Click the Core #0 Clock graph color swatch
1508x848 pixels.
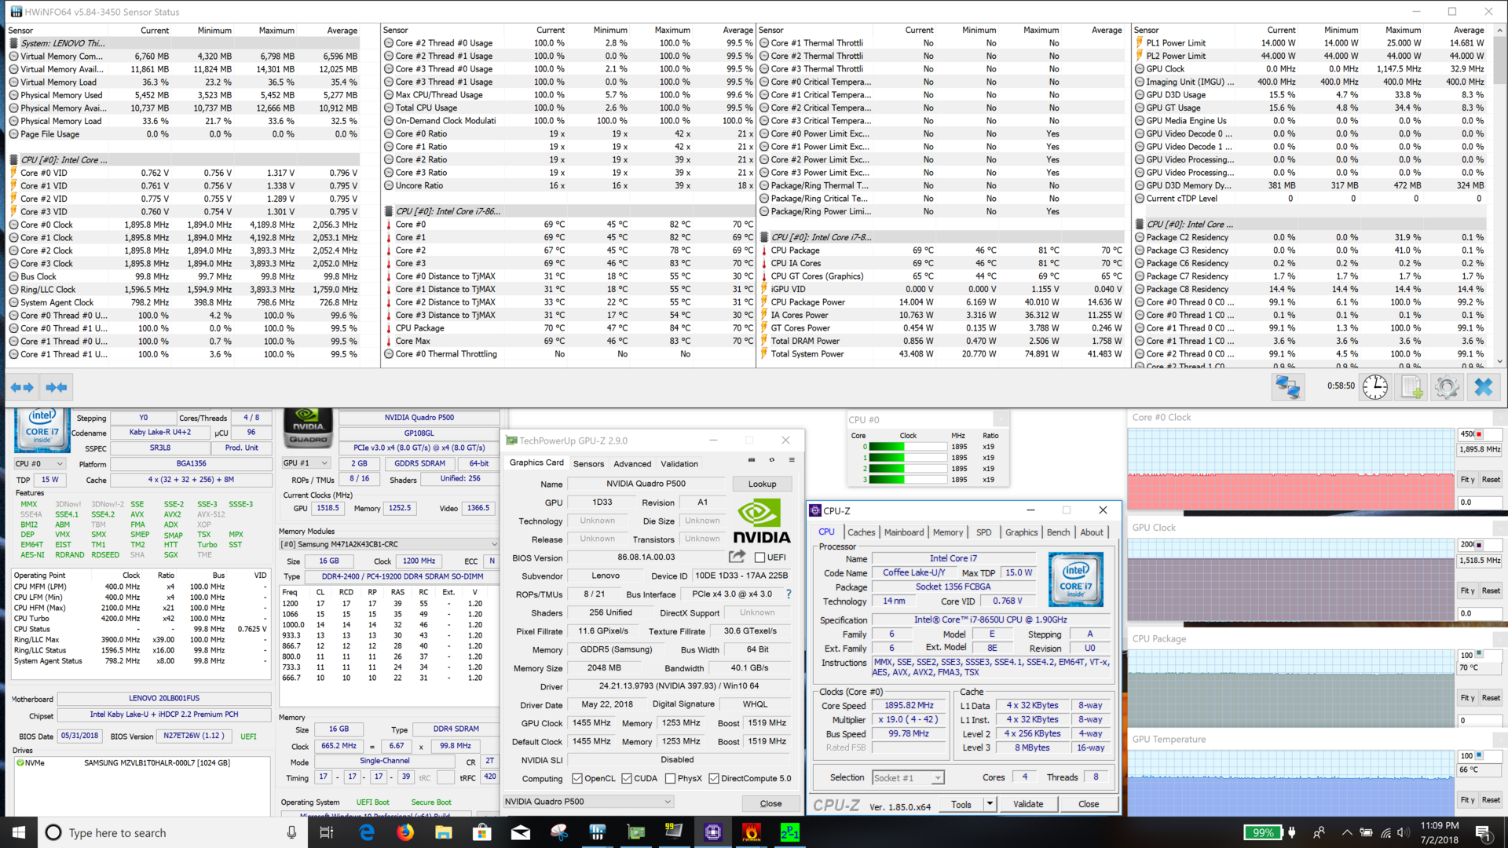[1479, 433]
